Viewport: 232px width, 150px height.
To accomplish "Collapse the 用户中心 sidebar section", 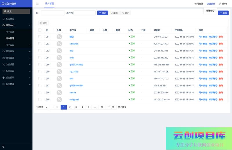I will point(16,25).
